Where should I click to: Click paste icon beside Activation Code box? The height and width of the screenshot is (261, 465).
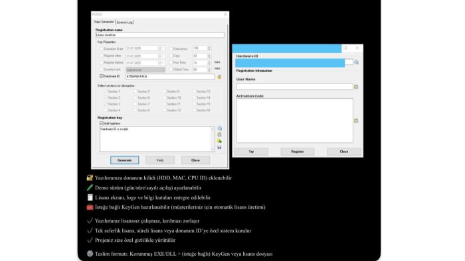coord(356,121)
